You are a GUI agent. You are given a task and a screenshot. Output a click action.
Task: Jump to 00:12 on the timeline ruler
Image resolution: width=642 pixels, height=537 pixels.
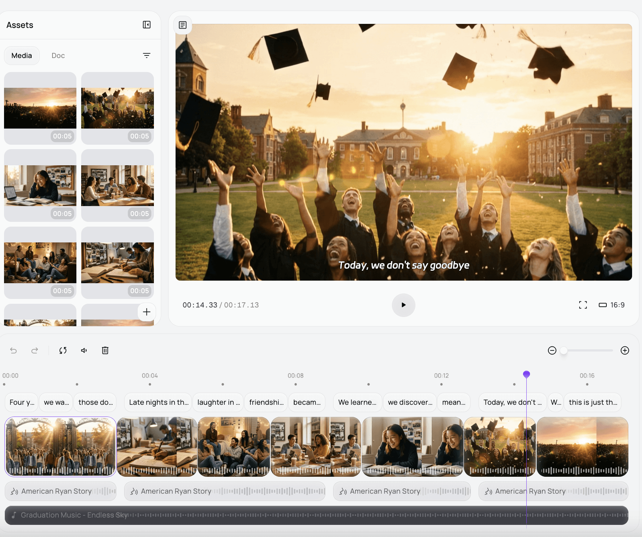click(441, 376)
